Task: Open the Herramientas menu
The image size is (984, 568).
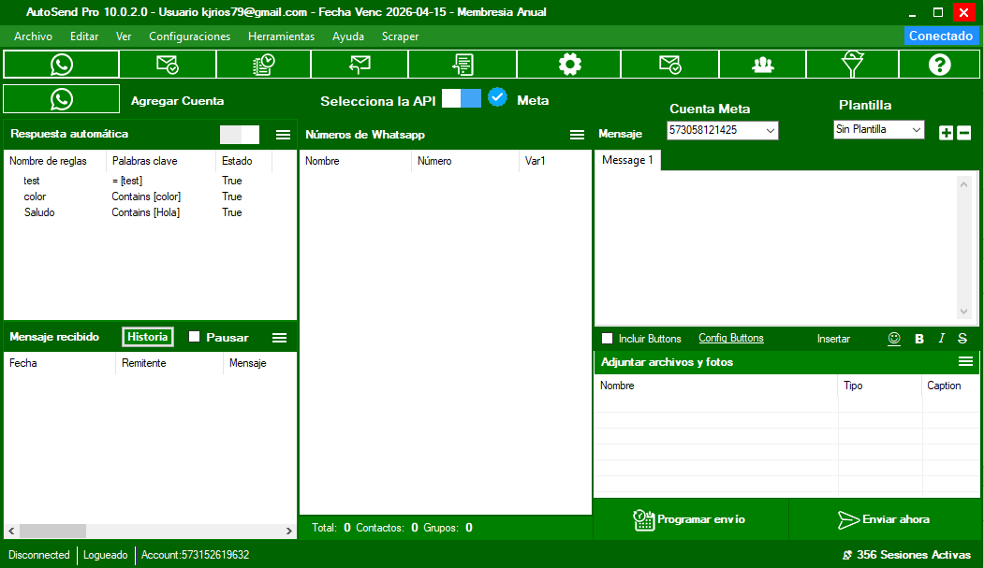Action: click(281, 36)
